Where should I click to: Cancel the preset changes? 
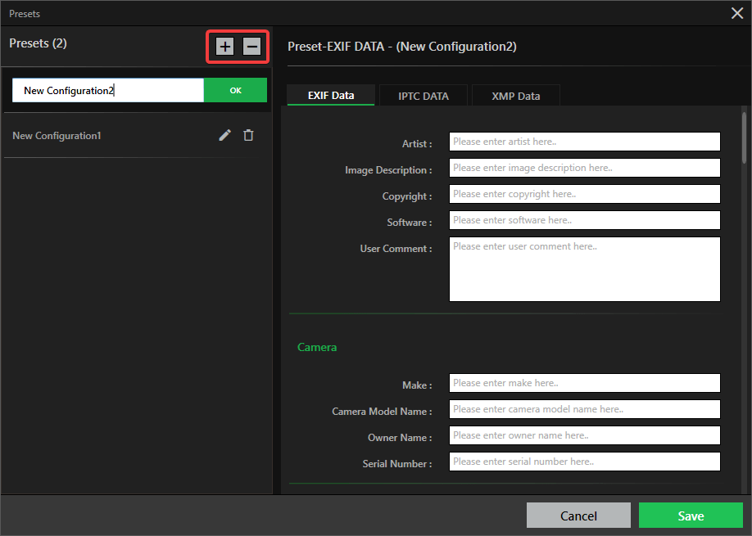click(578, 516)
